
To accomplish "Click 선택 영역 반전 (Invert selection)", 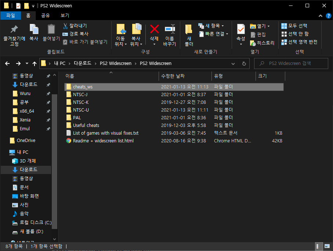I will click(x=299, y=42).
